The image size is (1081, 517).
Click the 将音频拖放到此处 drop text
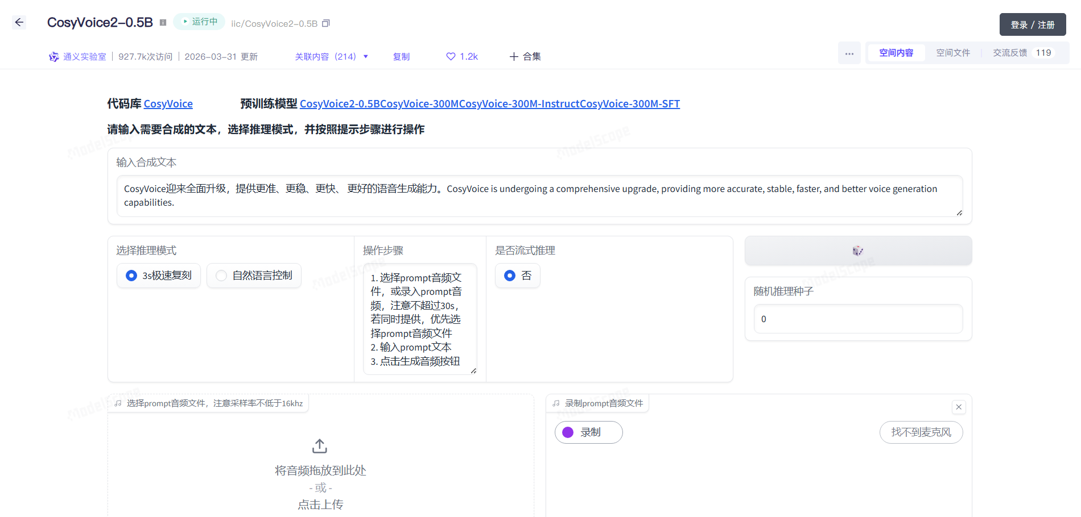pyautogui.click(x=320, y=470)
